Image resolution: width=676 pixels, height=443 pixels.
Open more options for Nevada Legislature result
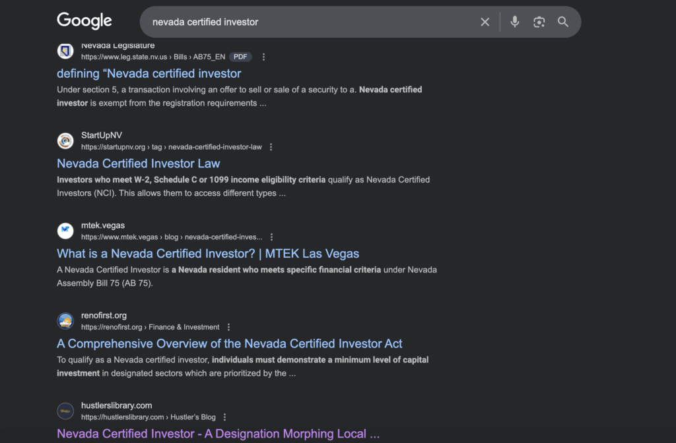click(x=264, y=57)
